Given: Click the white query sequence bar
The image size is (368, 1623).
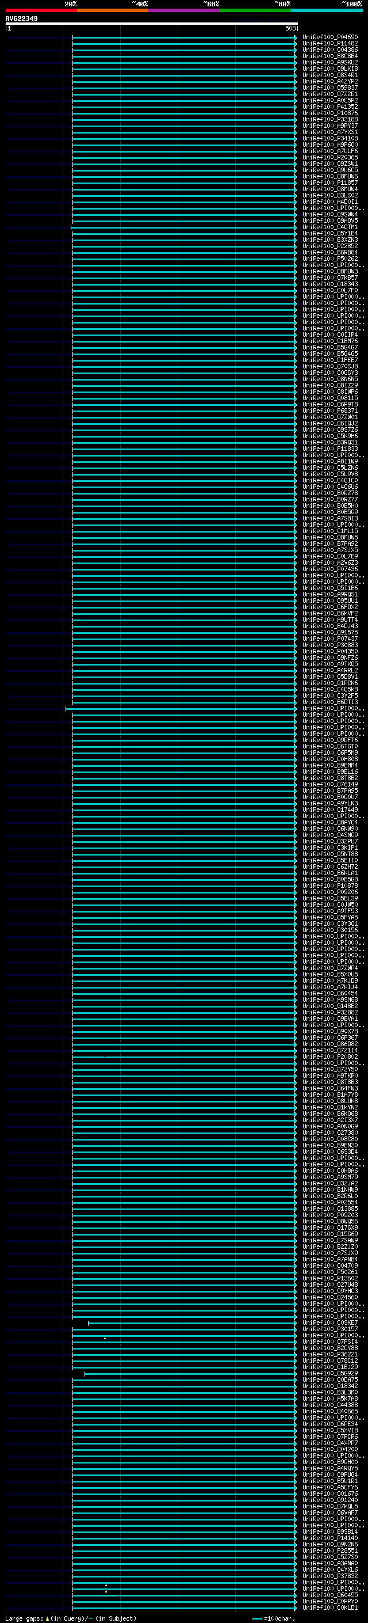Looking at the screenshot, I should tap(152, 23).
